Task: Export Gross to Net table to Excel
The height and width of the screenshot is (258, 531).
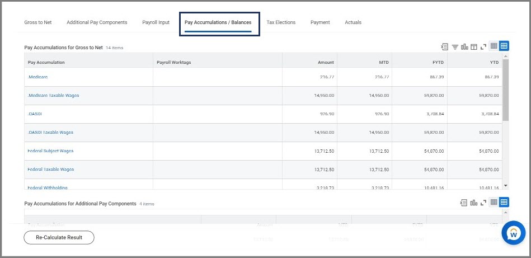Action: (445, 46)
